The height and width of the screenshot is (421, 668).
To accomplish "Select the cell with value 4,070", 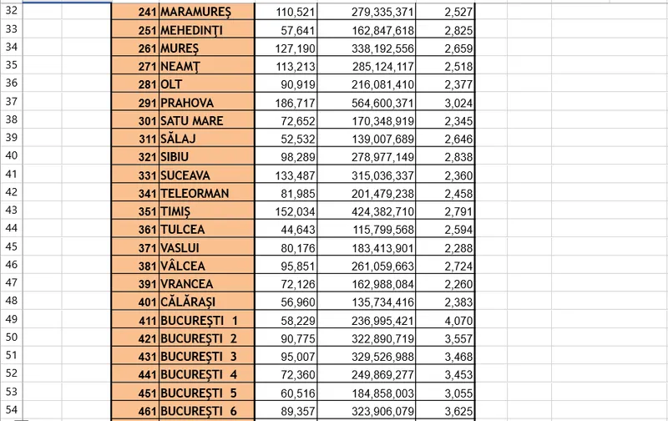I will [448, 320].
